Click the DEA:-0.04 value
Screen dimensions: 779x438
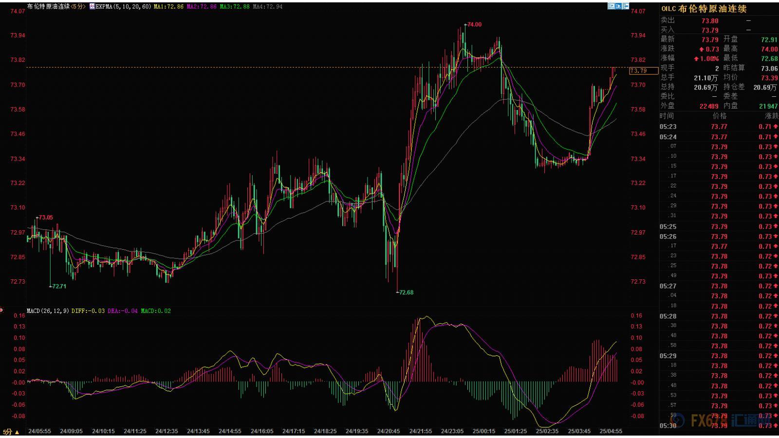click(x=123, y=310)
